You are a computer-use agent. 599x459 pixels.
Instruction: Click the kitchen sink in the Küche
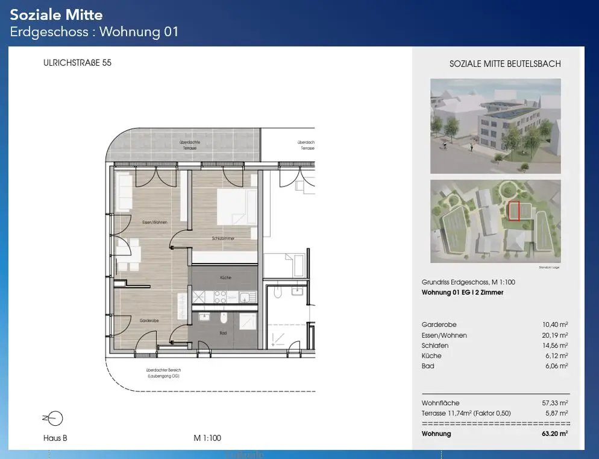(245, 297)
